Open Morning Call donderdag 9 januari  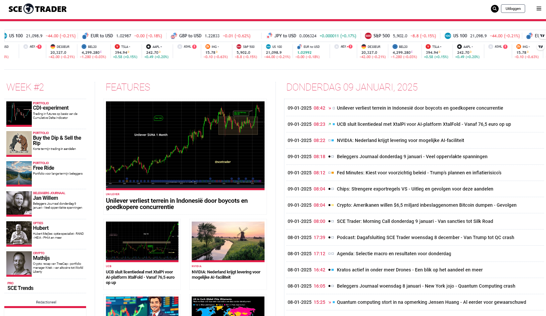415,221
